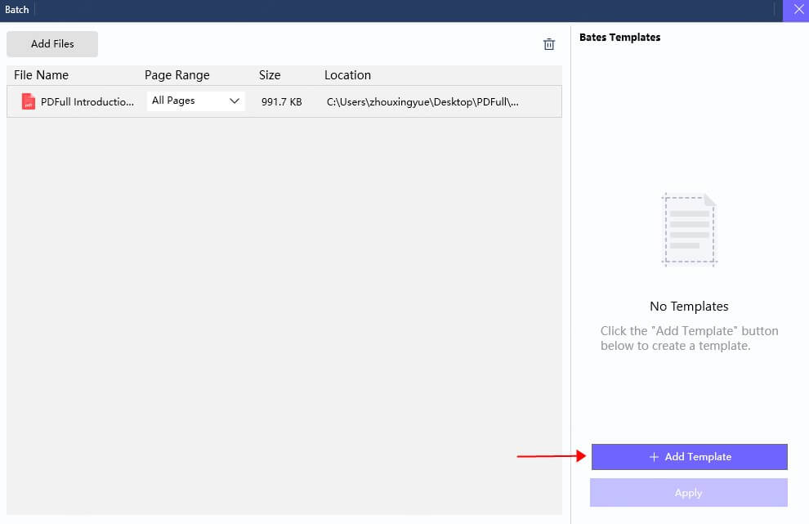809x524 pixels.
Task: Click the Batch title tab
Action: pyautogui.click(x=16, y=10)
